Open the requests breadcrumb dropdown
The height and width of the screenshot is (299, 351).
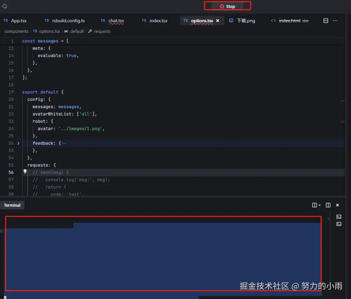pos(102,31)
